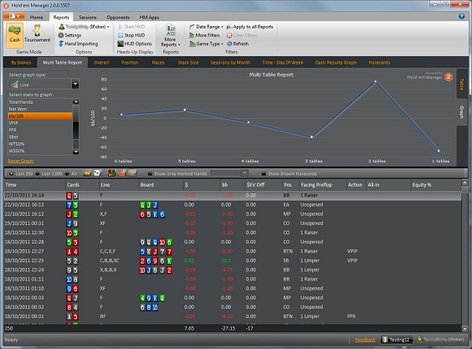
Task: Switch to Cash Results Graph tab
Action: click(x=336, y=62)
